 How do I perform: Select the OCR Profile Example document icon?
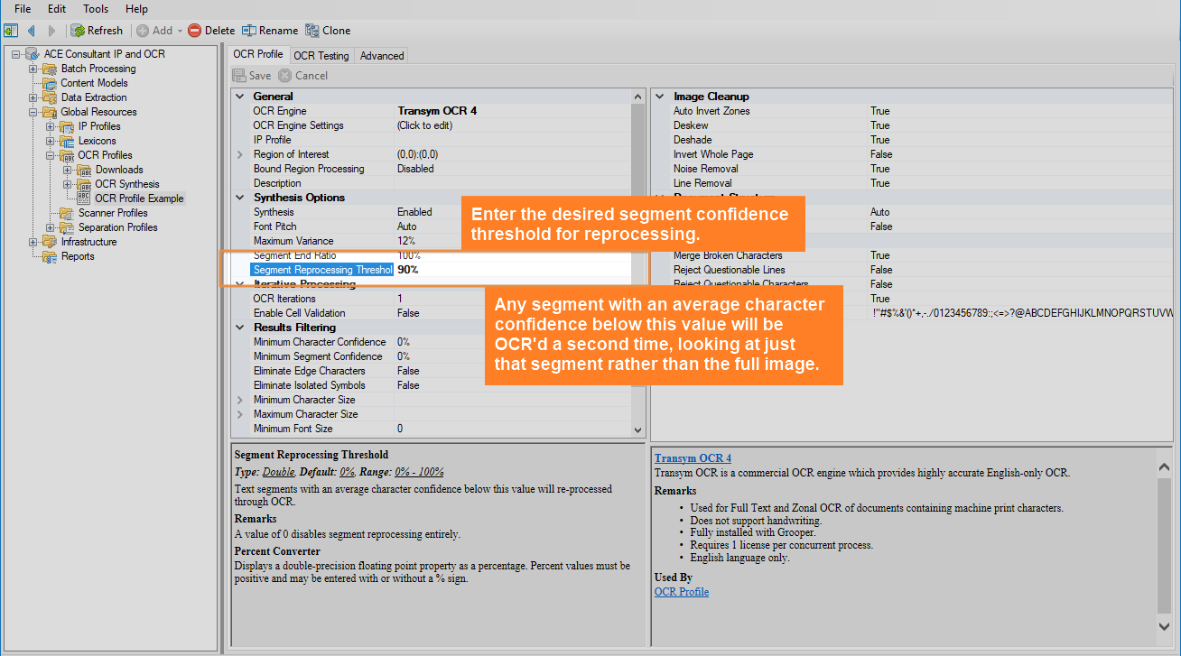(84, 199)
